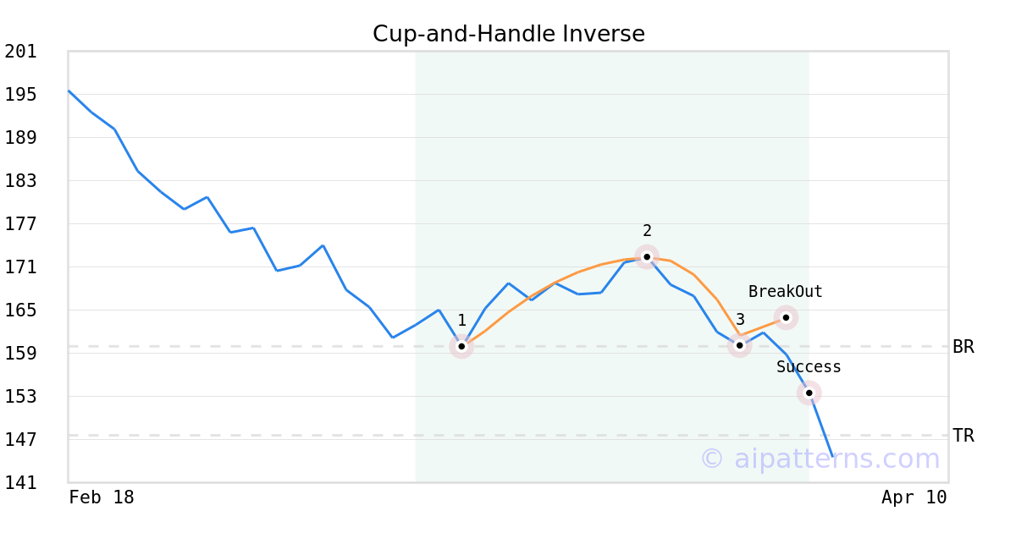Image resolution: width=1016 pixels, height=533 pixels.
Task: Click the BreakOut text label
Action: [785, 292]
